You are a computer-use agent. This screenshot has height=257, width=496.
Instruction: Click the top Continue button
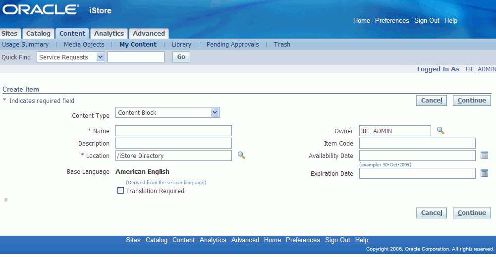click(471, 101)
